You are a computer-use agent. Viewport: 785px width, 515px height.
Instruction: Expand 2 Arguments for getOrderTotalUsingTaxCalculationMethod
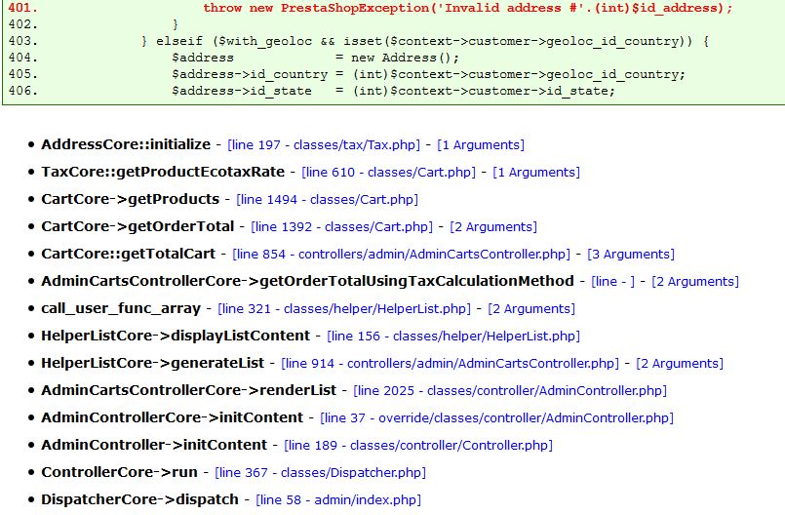point(695,282)
